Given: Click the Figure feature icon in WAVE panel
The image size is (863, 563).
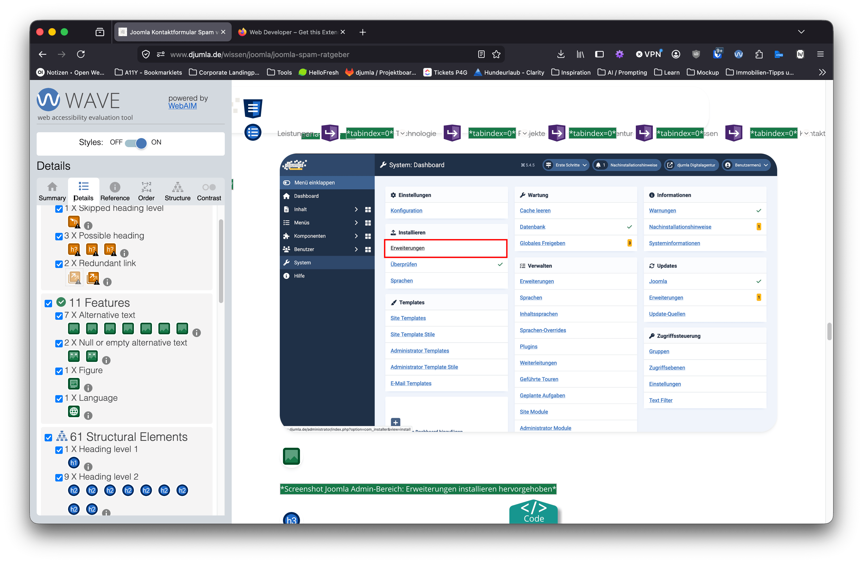Looking at the screenshot, I should tap(74, 383).
